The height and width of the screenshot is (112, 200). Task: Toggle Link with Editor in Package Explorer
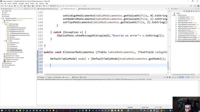[27, 9]
